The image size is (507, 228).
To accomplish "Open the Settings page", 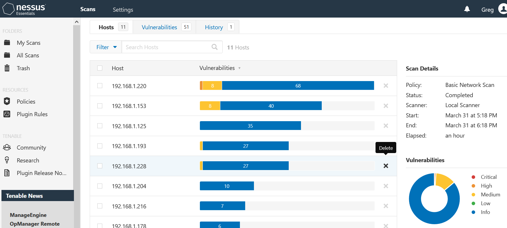I will tap(123, 10).
